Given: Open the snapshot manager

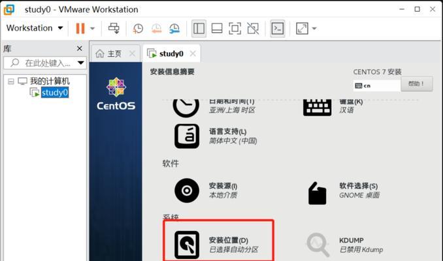Looking at the screenshot, I should 174,29.
